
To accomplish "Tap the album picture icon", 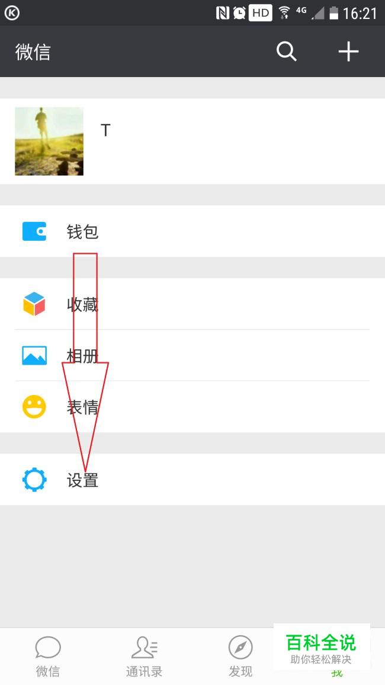I will [34, 355].
